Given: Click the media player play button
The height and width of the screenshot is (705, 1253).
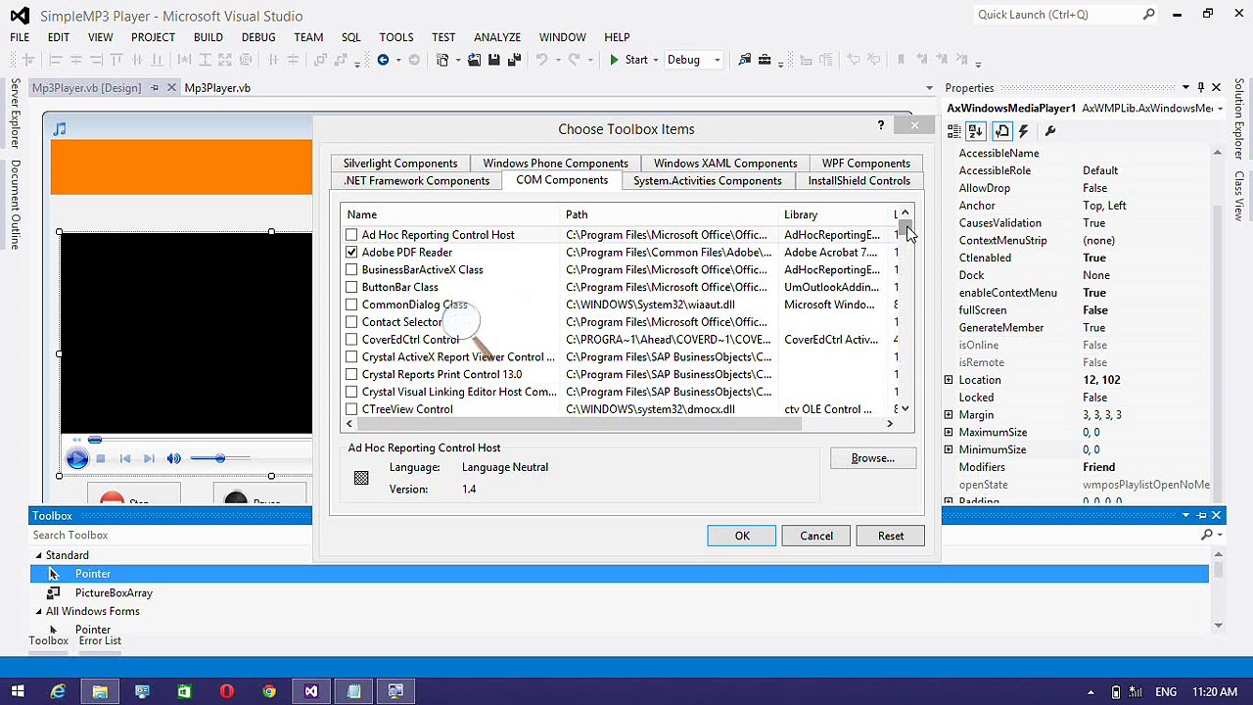Looking at the screenshot, I should tap(77, 458).
